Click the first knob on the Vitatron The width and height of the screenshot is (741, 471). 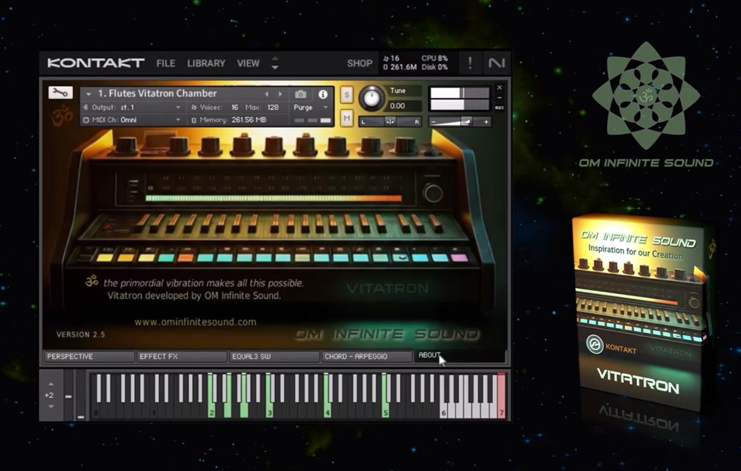126,146
